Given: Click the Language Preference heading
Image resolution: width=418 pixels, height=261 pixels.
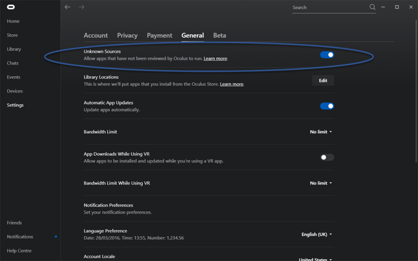Looking at the screenshot, I should click(105, 231).
